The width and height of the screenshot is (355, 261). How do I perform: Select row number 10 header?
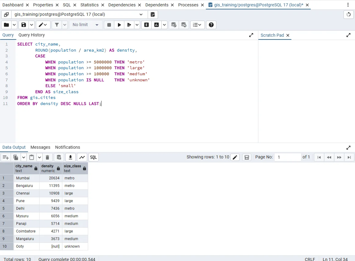7,246
